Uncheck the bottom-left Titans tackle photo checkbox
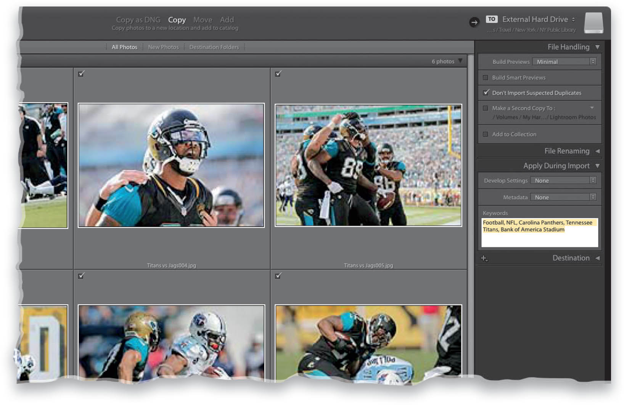The width and height of the screenshot is (624, 405). (x=81, y=276)
